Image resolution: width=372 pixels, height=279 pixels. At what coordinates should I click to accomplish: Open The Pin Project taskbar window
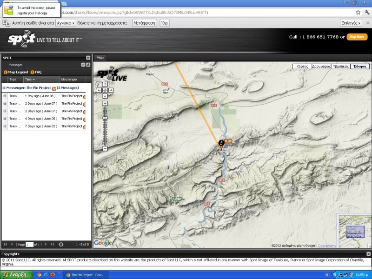pyautogui.click(x=86, y=275)
